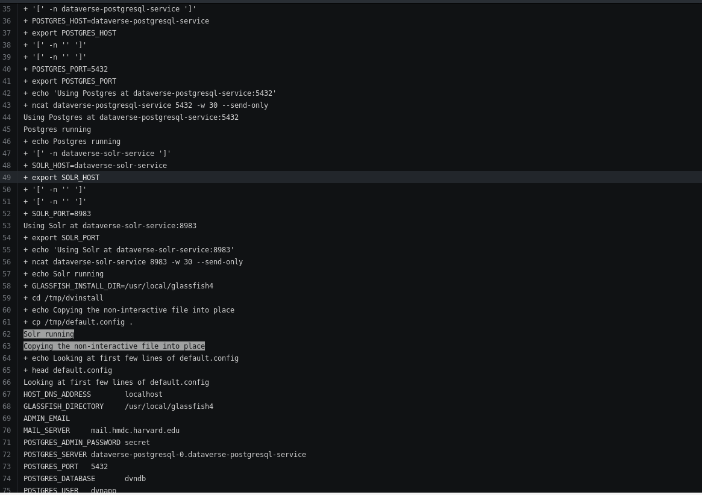
Task: Click the line '+ echo Postgres running'
Action: [x=72, y=142]
